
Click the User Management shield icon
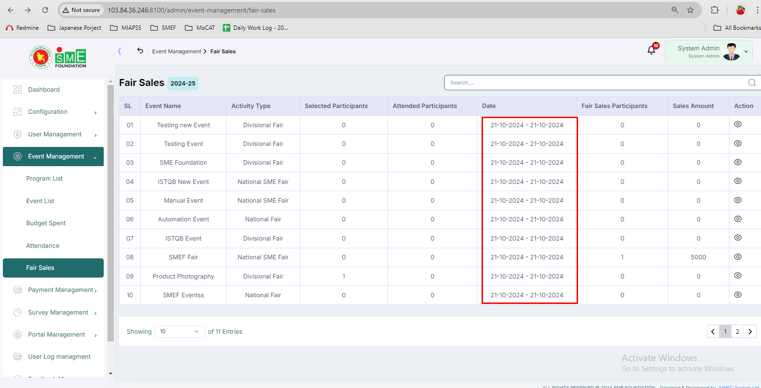pos(18,134)
